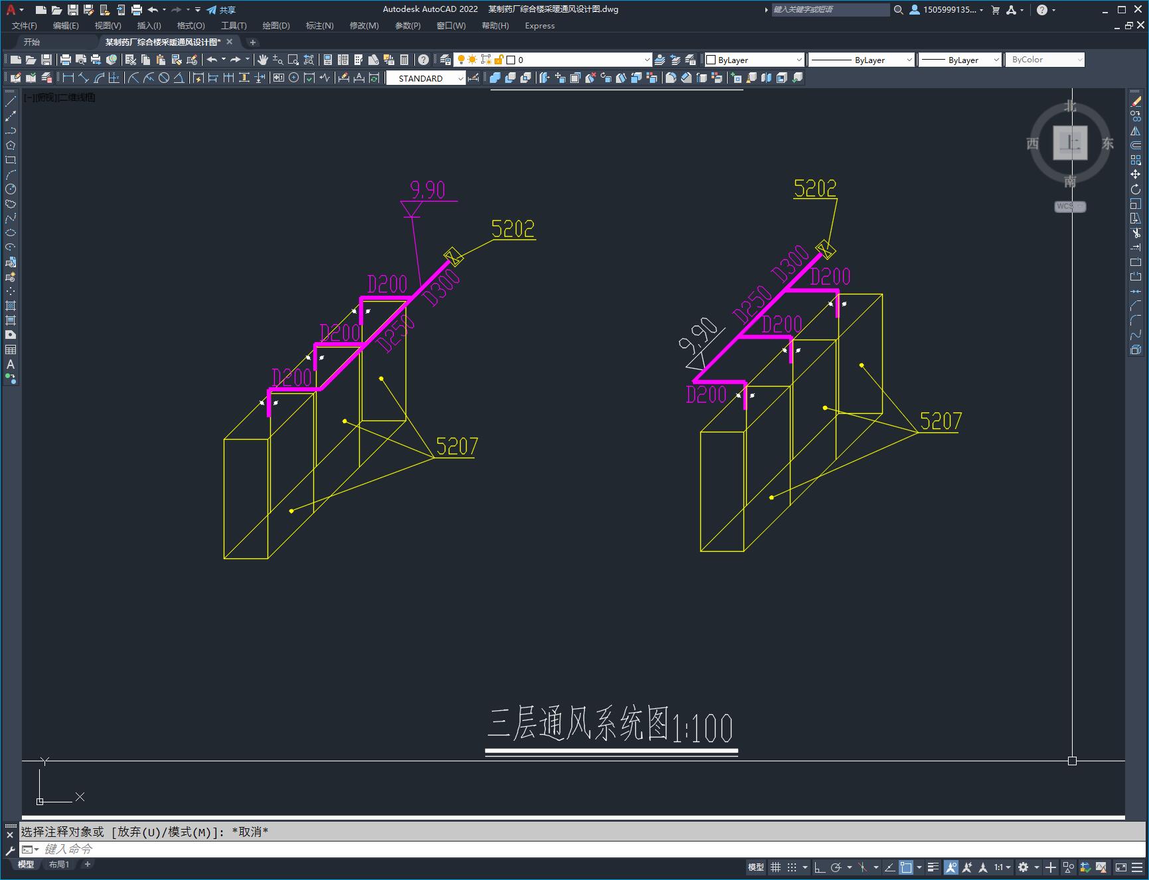
Task: Add a new drawing tab with plus
Action: [252, 42]
